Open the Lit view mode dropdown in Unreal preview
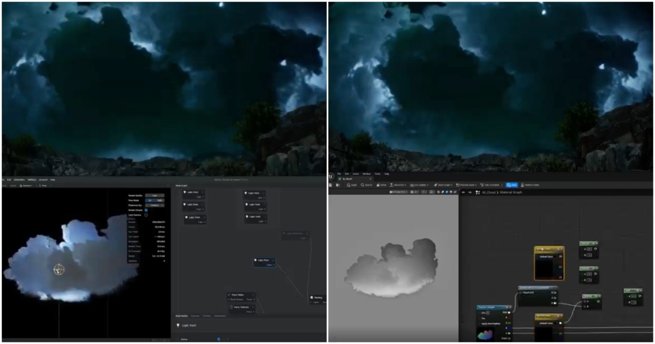 pos(414,192)
